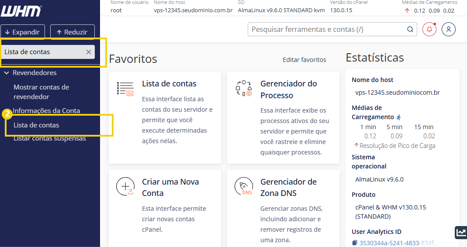467x247 pixels.
Task: Click the 5 min load value 0.09 in Estatísticas
Action: pyautogui.click(x=396, y=136)
